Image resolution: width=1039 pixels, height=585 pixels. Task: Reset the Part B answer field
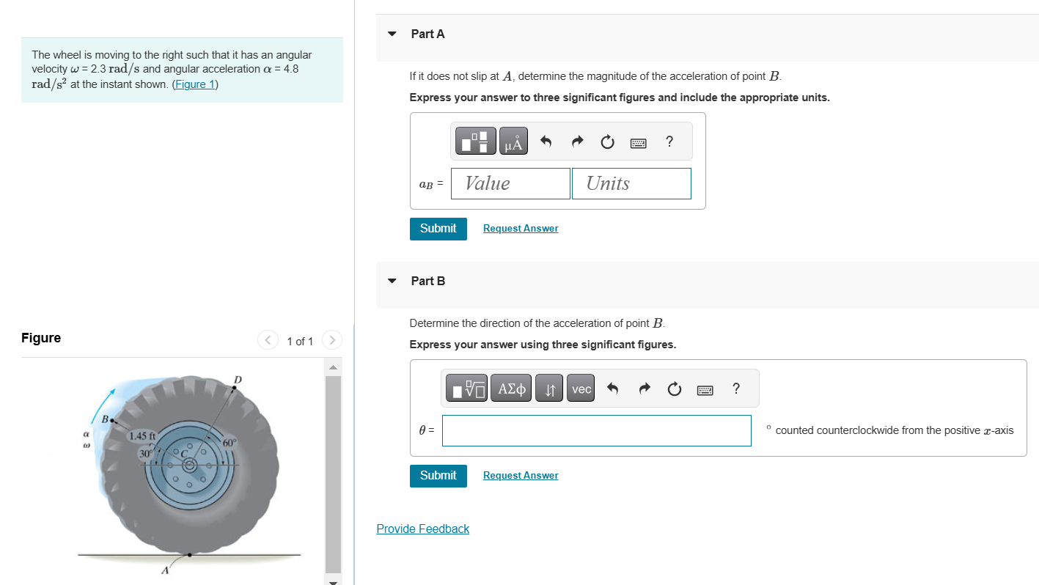coord(675,389)
